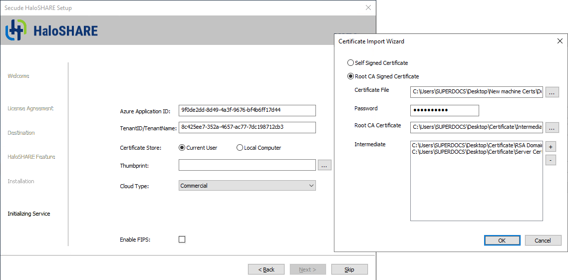Screen dimensions: 568x280
Task: Add an intermediate certificate with plus button
Action: [x=550, y=147]
